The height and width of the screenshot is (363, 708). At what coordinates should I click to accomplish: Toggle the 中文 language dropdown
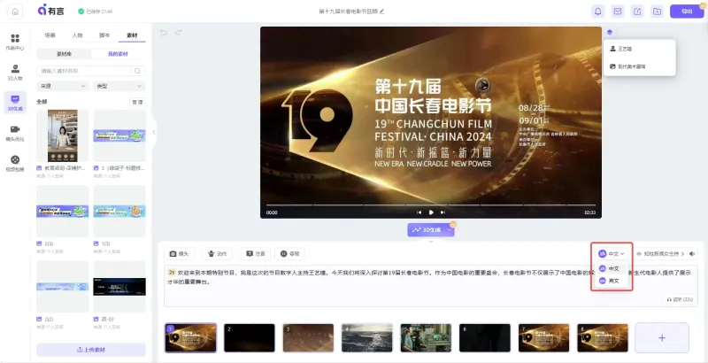click(x=612, y=254)
